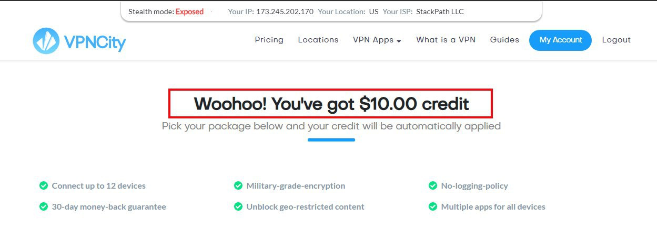Go to the Locations page
The width and height of the screenshot is (657, 240).
[x=318, y=40]
